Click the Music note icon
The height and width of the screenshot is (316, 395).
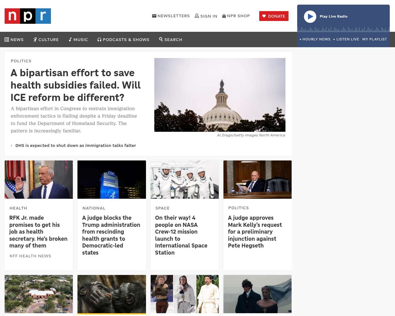70,39
